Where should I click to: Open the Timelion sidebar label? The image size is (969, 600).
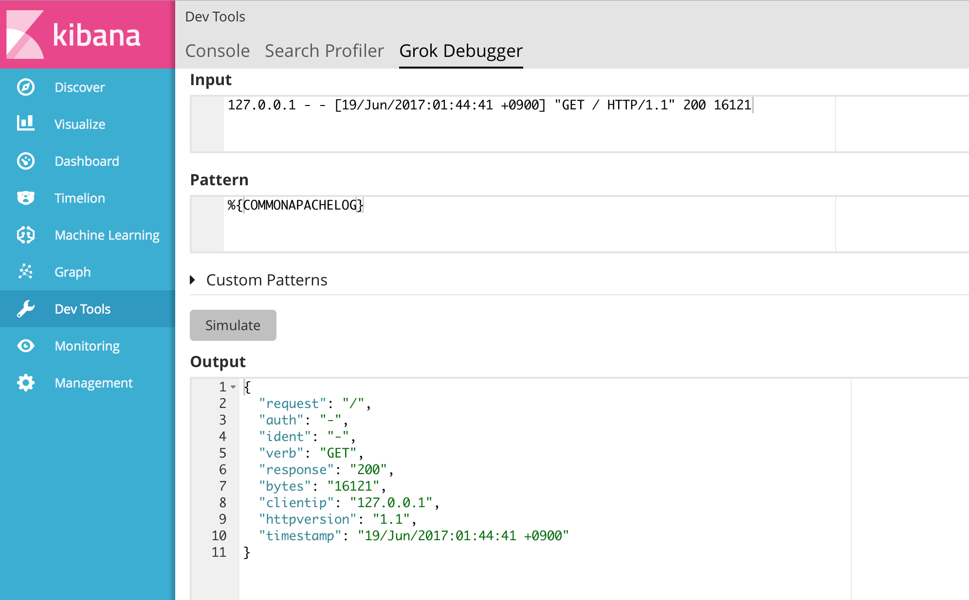(x=80, y=198)
